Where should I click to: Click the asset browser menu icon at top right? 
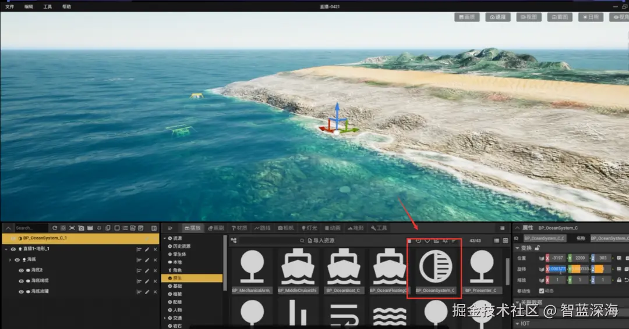tap(502, 228)
